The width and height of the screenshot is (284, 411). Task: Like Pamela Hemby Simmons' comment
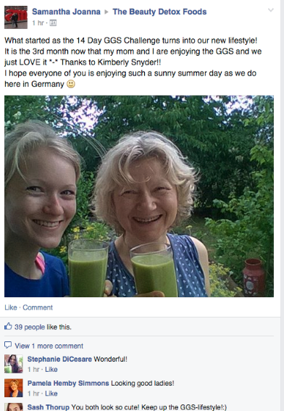click(51, 394)
